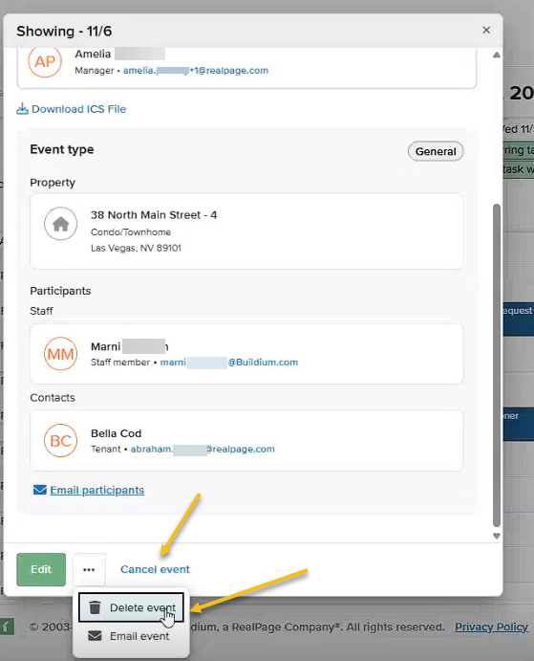
Task: Click the house icon for property
Action: coord(60,224)
